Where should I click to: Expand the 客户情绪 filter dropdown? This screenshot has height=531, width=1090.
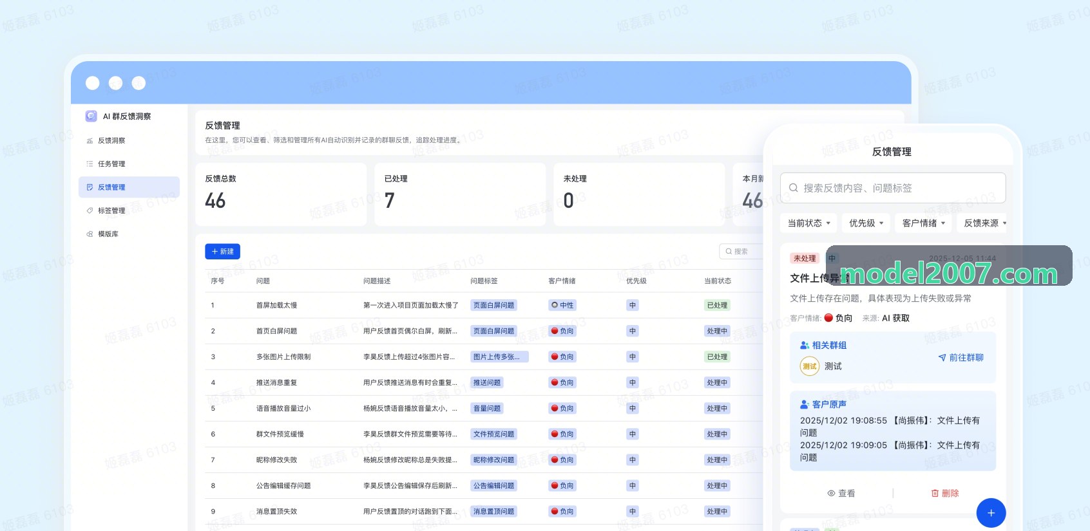[923, 223]
